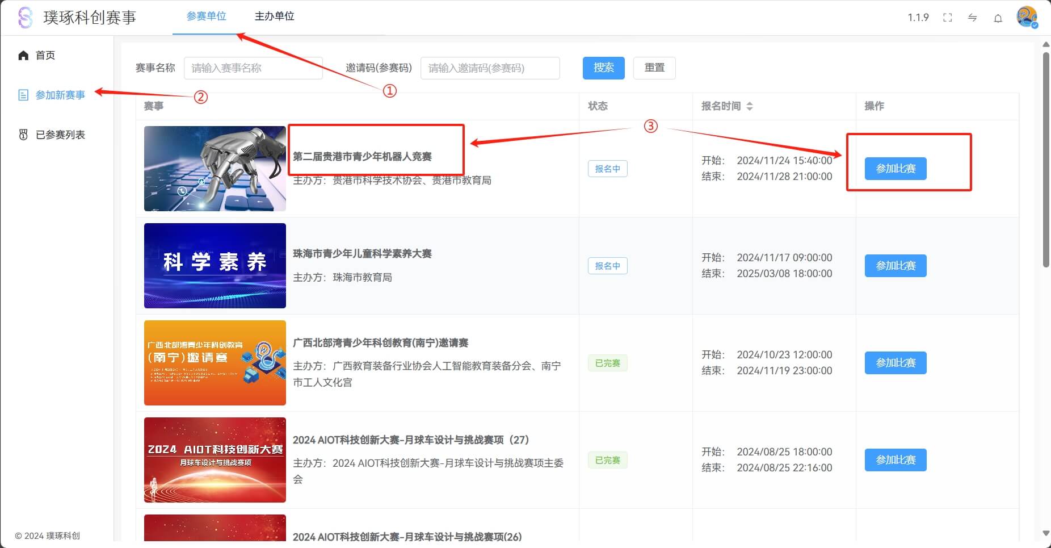Image resolution: width=1051 pixels, height=548 pixels.
Task: Click footer text © 2024 璞琢科创
Action: click(x=47, y=536)
